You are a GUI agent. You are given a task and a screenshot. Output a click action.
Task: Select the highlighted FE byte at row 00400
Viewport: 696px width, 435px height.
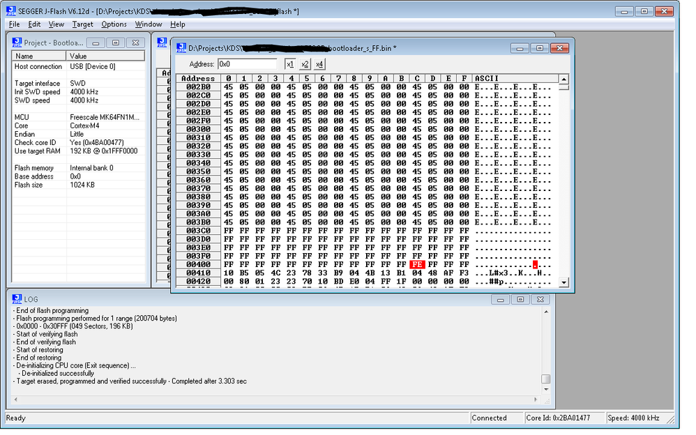point(417,264)
